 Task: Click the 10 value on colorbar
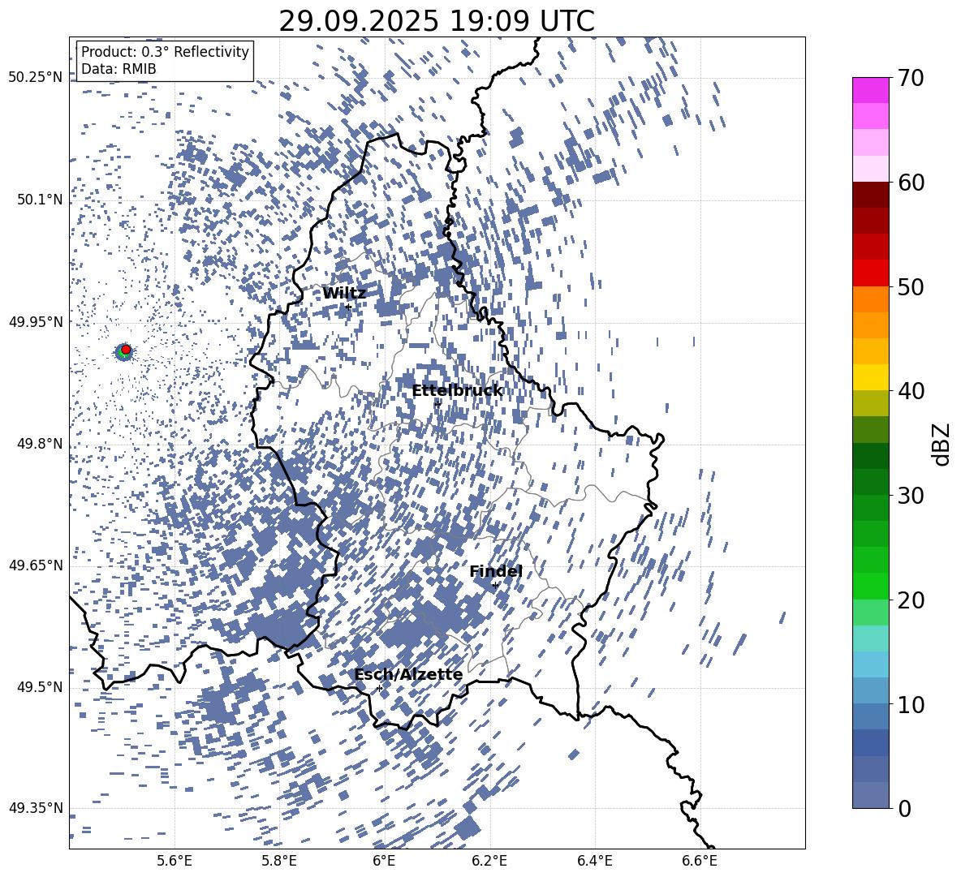click(911, 704)
